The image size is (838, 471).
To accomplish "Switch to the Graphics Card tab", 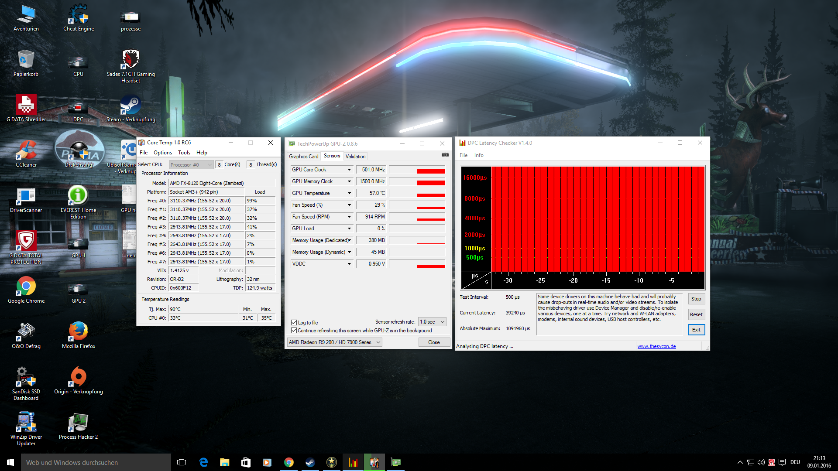I will click(303, 157).
